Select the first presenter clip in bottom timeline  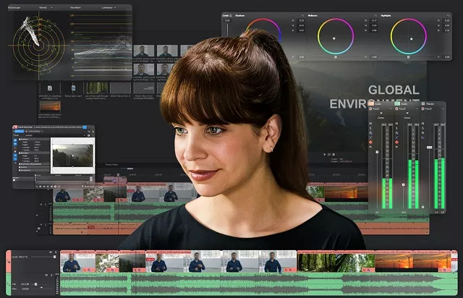(71, 261)
